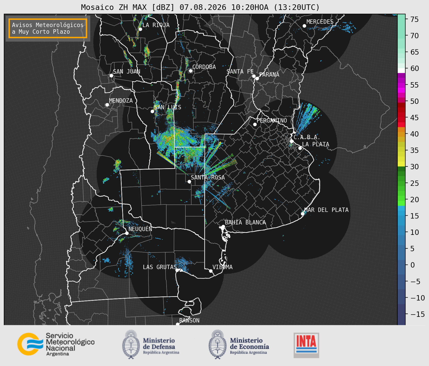Viewport: 429px width, 366px height.
Task: Click the Avisos Meteorológicos a Muy Corto Plazo box
Action: 48,28
